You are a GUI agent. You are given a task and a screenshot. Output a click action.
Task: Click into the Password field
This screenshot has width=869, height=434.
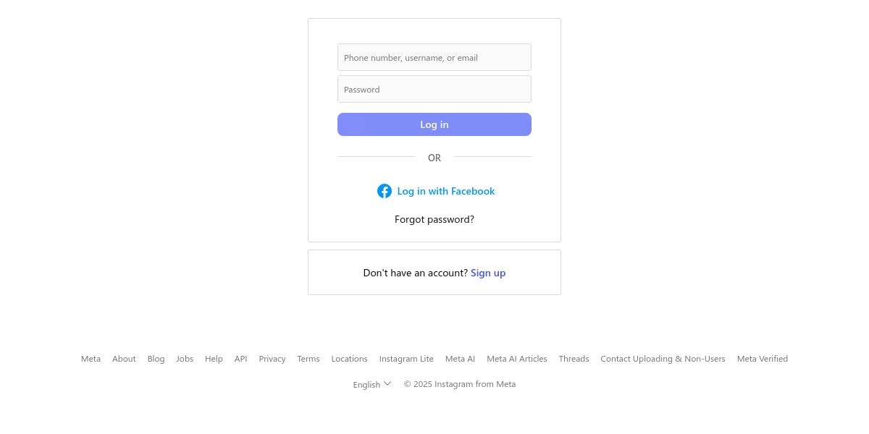tap(434, 89)
